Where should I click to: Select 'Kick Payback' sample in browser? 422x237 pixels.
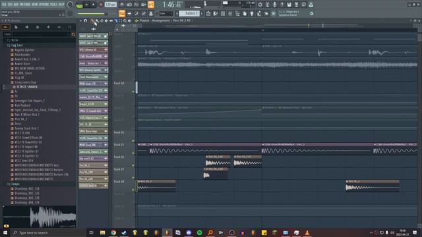22,105
